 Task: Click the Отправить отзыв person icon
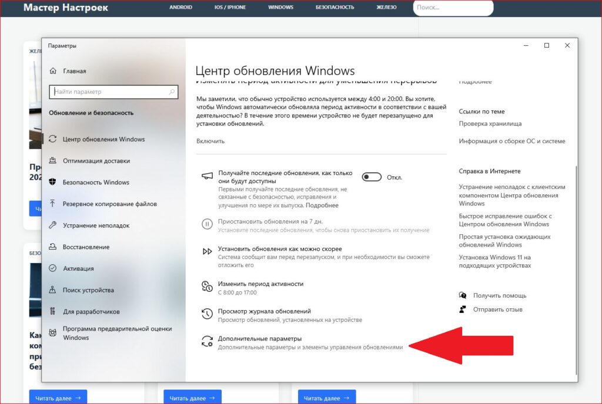[463, 309]
